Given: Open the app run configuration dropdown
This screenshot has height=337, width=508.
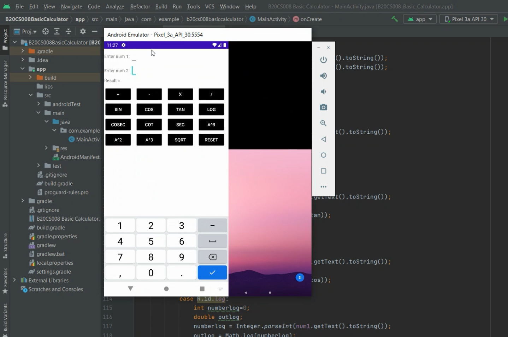Looking at the screenshot, I should (x=420, y=19).
